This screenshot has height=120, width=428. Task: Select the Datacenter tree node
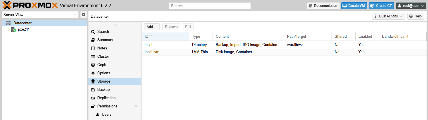tap(45, 23)
